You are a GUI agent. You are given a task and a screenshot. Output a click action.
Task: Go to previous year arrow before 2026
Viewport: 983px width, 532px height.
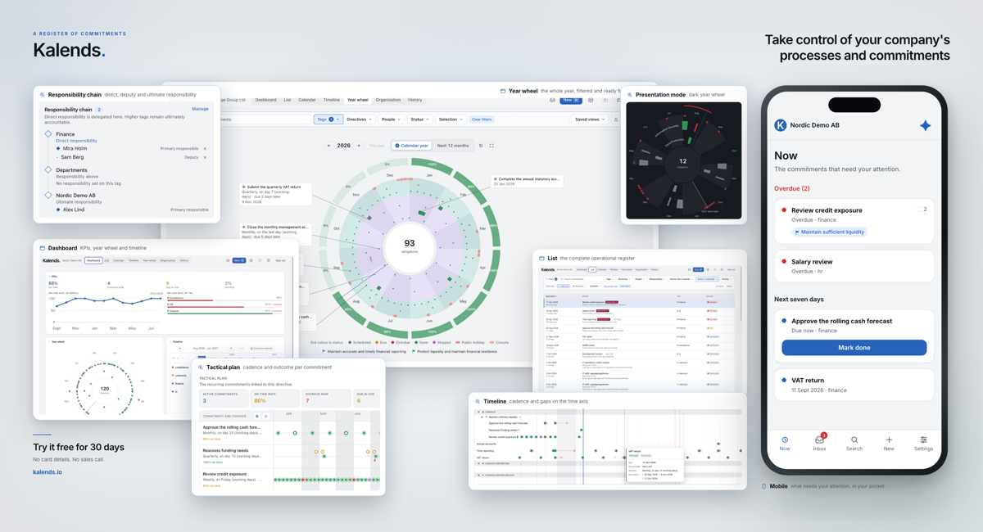tap(329, 146)
